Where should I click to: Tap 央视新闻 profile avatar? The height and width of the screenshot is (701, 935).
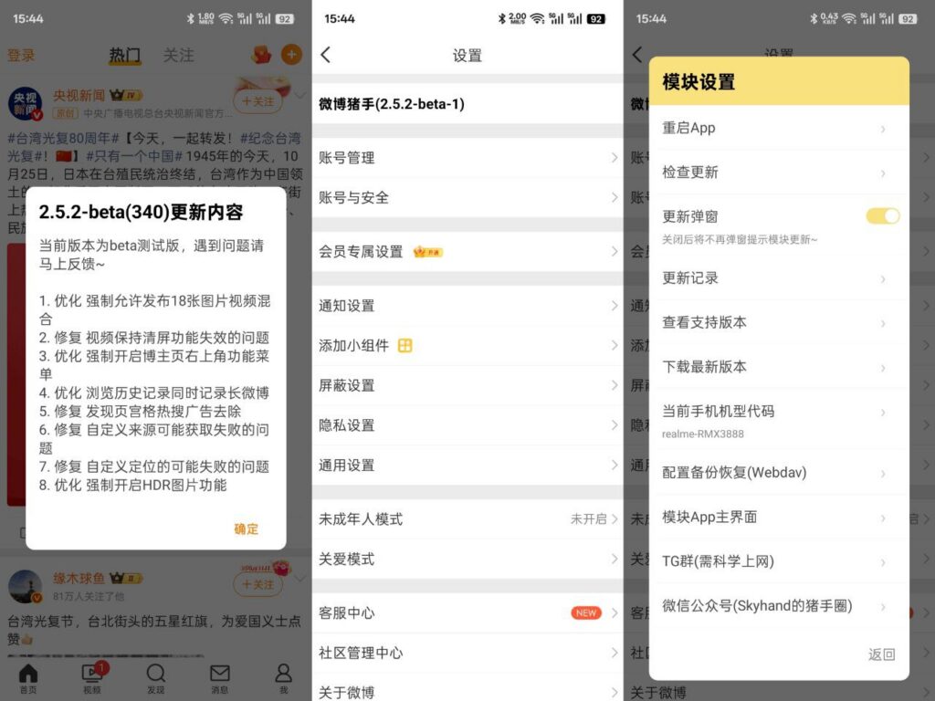(25, 103)
